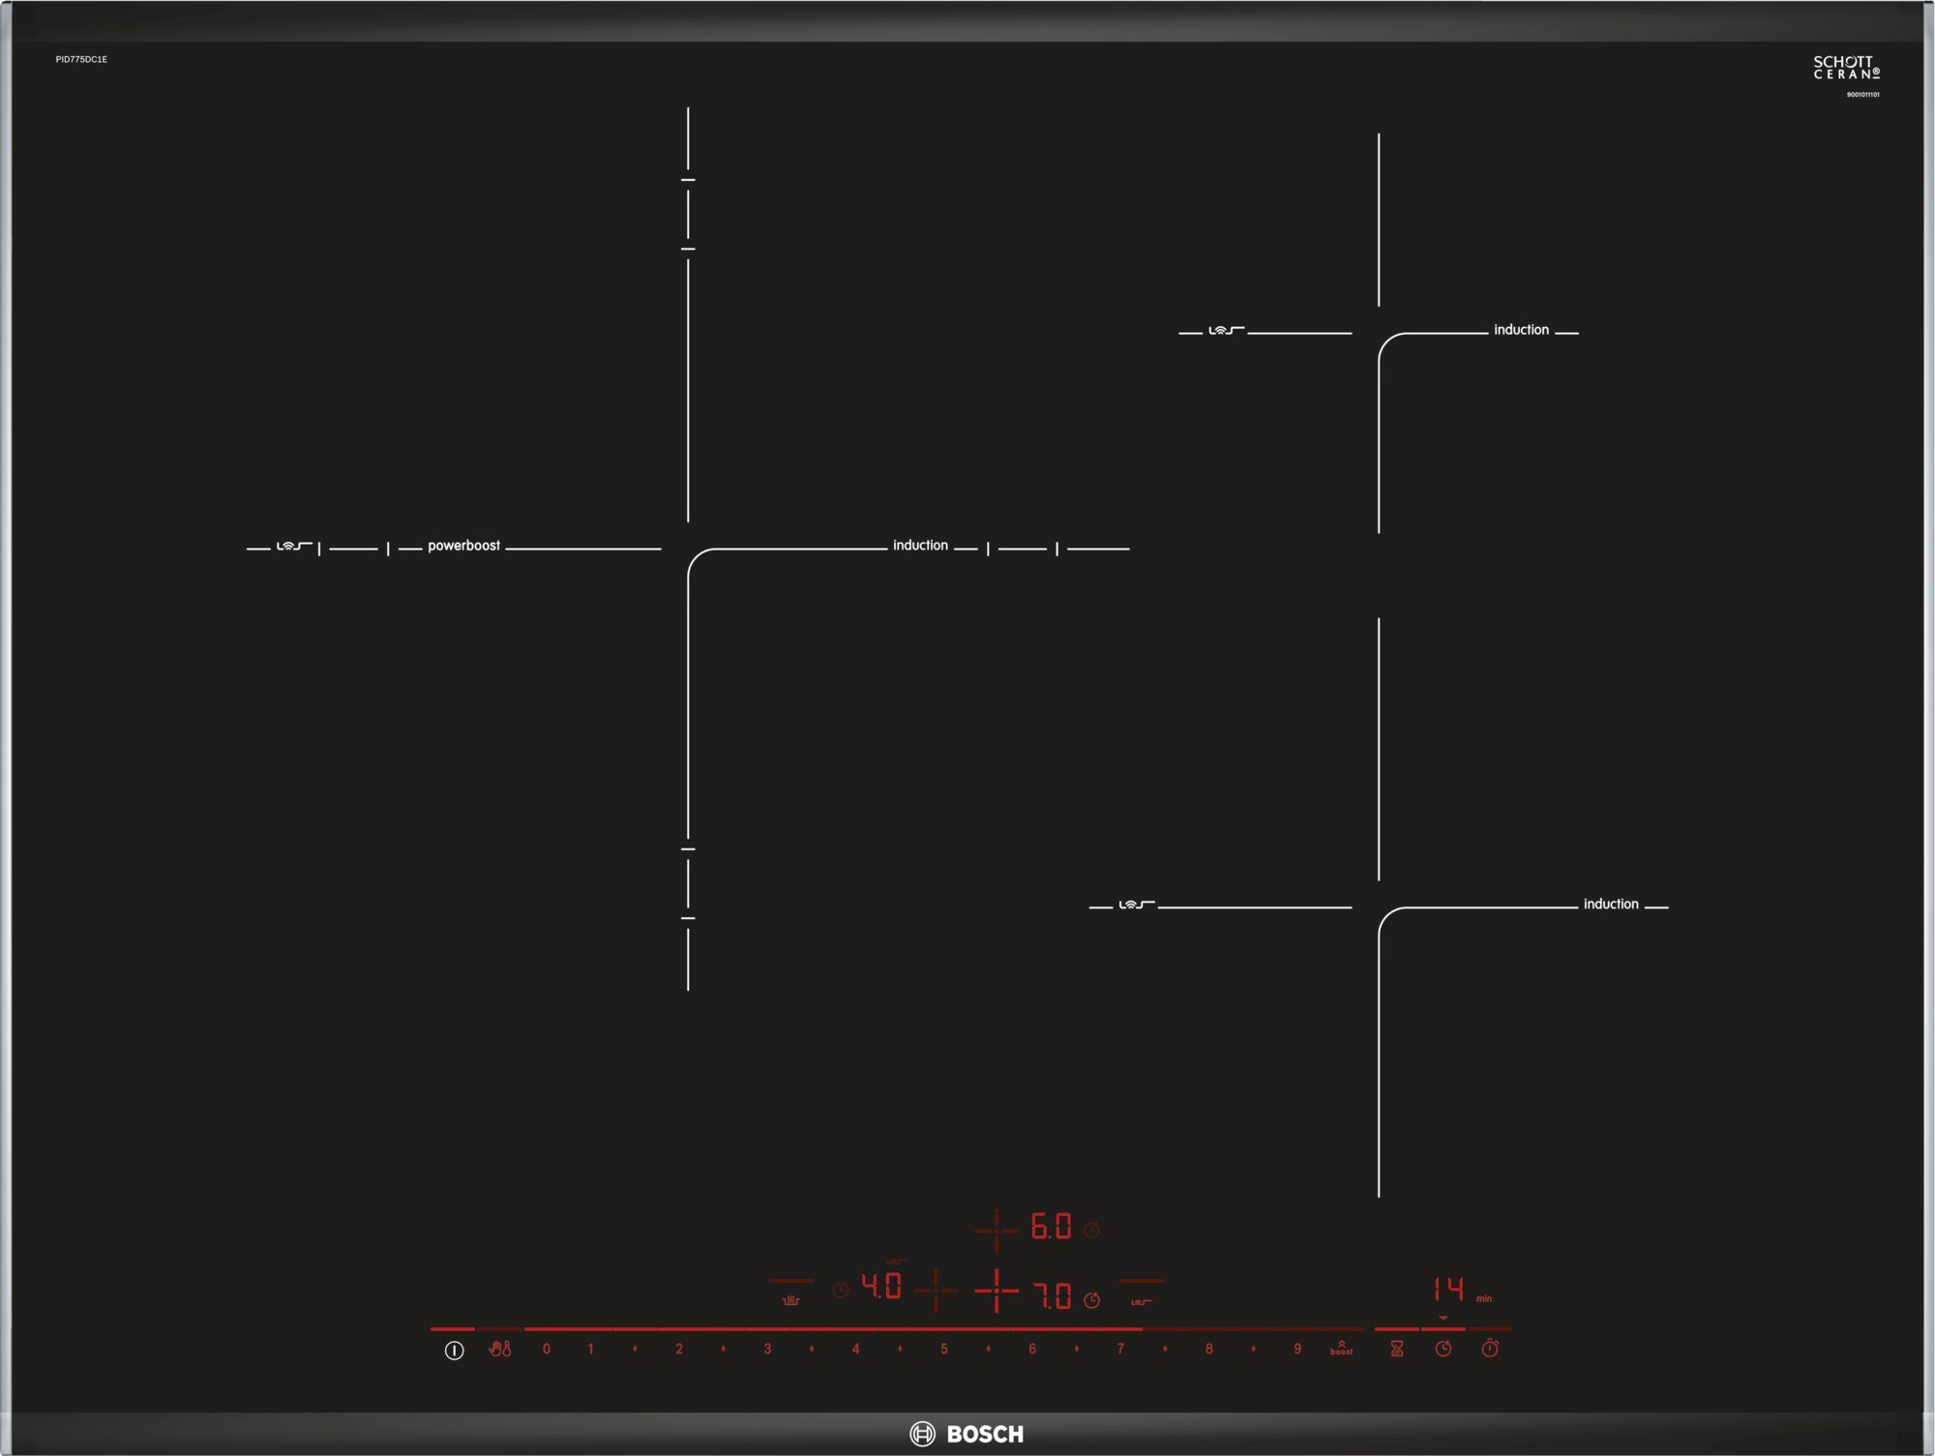Tap the powerboost label on left zone
This screenshot has height=1456, width=1935.
pyautogui.click(x=463, y=546)
